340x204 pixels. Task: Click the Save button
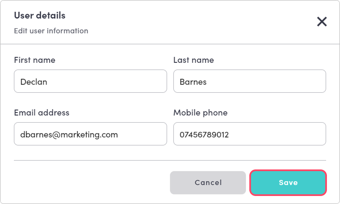click(288, 183)
